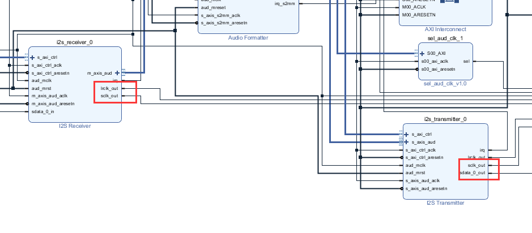This screenshot has width=532, height=233.
Task: Expand s_axis_aud interface on I2S Transmitter
Action: pyautogui.click(x=406, y=142)
